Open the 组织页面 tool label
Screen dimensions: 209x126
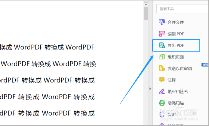pos(176,57)
